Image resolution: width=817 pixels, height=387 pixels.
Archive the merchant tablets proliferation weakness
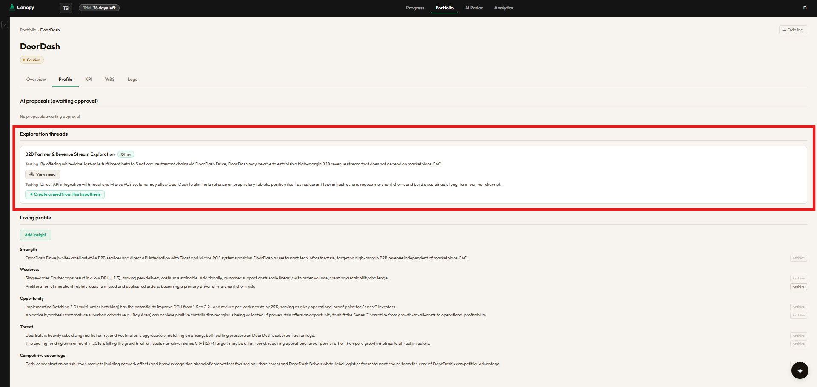798,287
